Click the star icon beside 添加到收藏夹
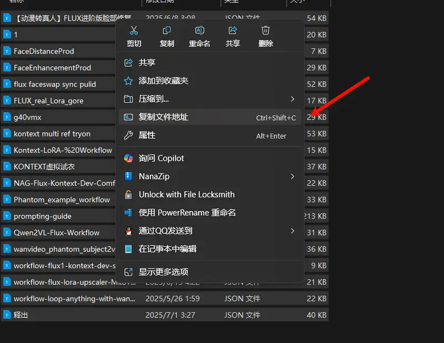 tap(128, 81)
